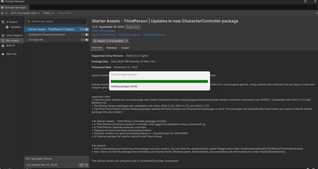This screenshot has height=169, width=318.
Task: Click the Clear Filters button
Action: coord(65,13)
